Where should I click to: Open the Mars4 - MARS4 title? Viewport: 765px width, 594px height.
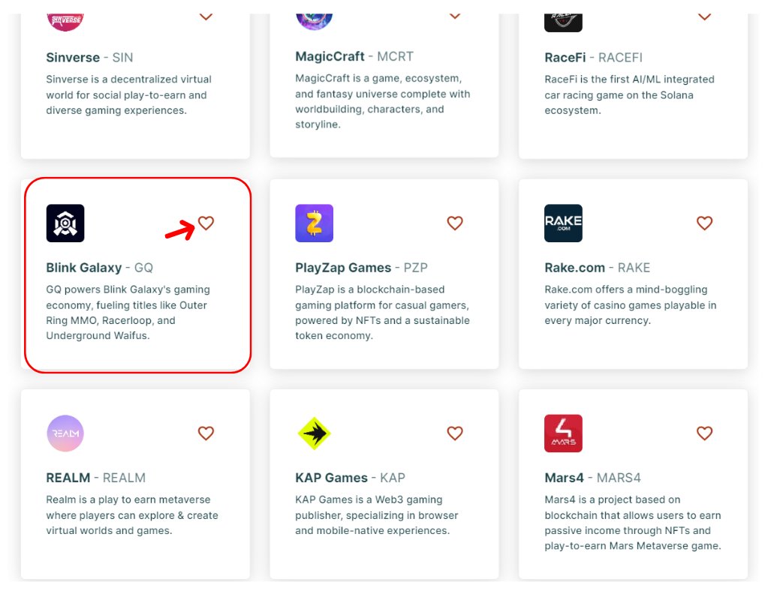tap(592, 478)
